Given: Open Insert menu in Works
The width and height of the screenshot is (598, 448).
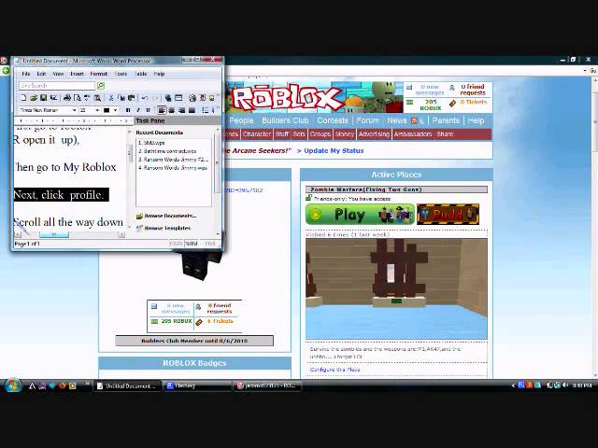Looking at the screenshot, I should (x=77, y=74).
